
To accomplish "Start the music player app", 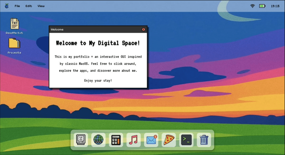I will [x=133, y=140].
